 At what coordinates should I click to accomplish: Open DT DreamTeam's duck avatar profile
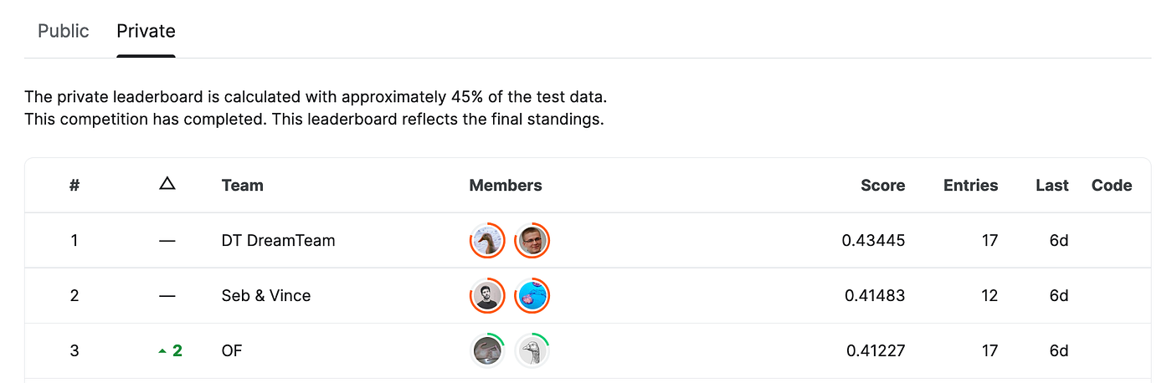point(486,241)
